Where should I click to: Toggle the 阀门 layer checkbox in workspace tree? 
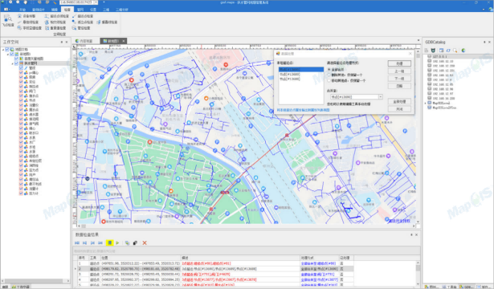coord(21,91)
